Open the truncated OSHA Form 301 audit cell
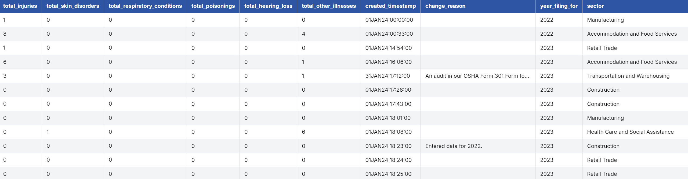This screenshot has height=179, width=688. (x=477, y=76)
